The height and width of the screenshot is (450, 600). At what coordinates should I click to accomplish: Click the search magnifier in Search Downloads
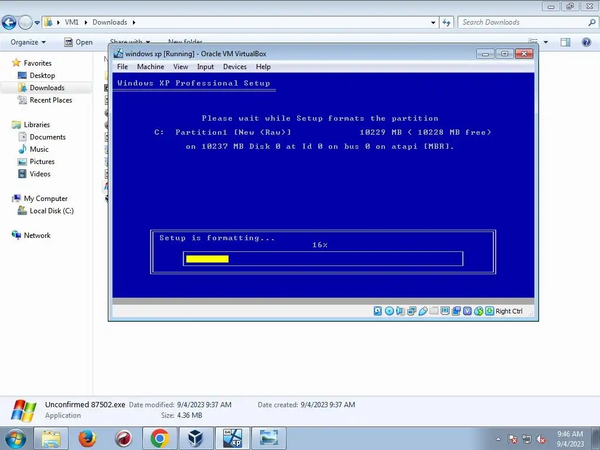[x=592, y=22]
